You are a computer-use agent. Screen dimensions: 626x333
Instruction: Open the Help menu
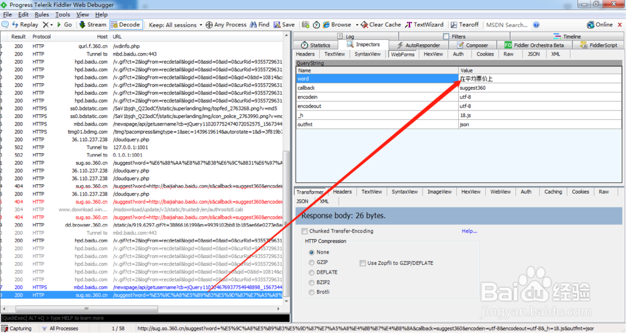101,14
